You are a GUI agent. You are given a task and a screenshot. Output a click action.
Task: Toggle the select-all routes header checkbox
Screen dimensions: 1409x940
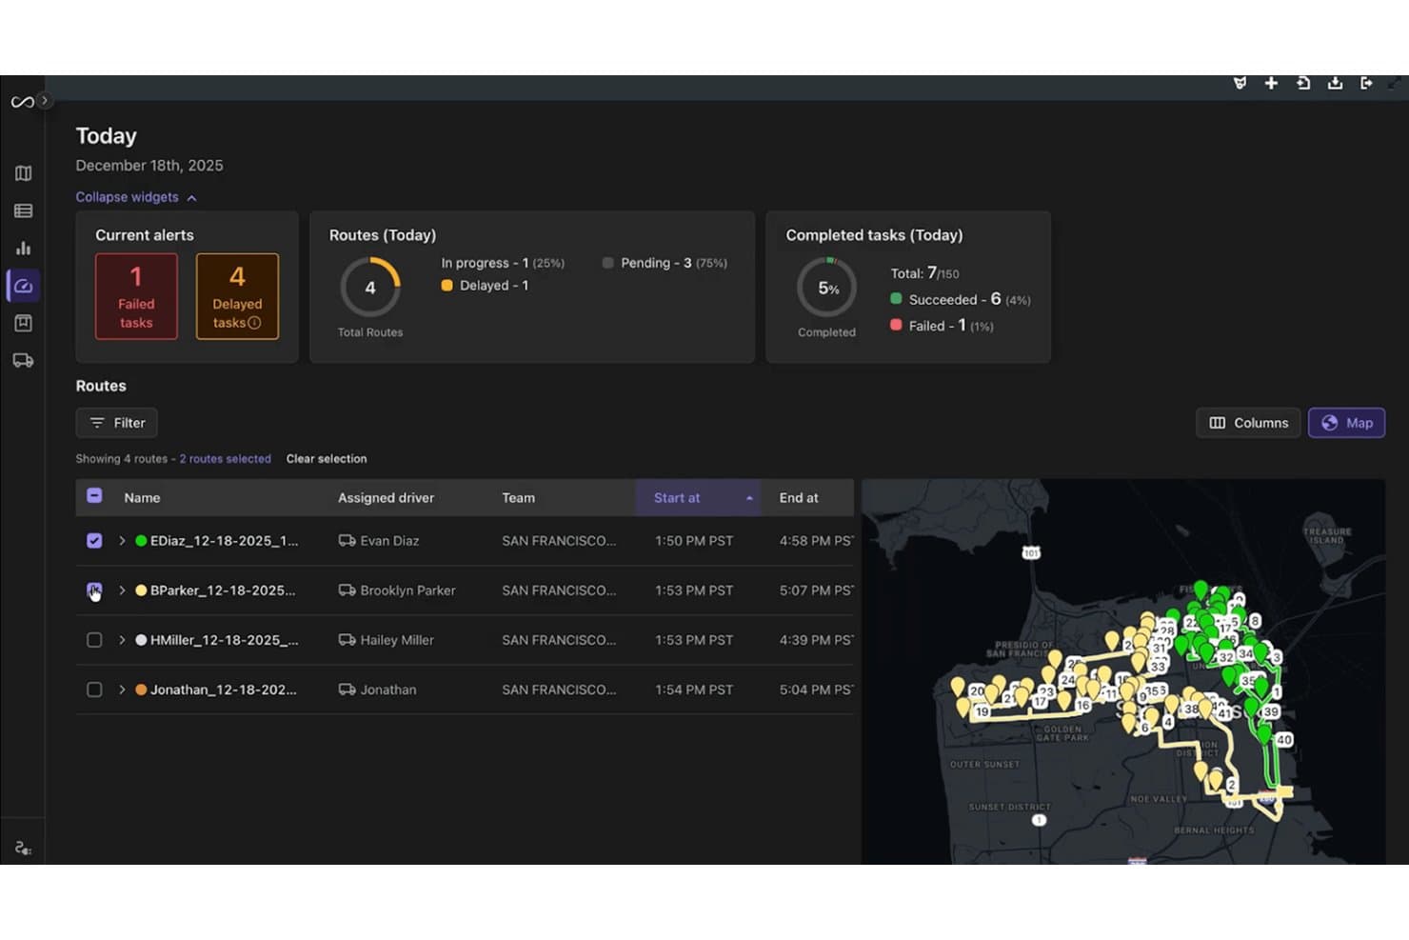coord(94,495)
